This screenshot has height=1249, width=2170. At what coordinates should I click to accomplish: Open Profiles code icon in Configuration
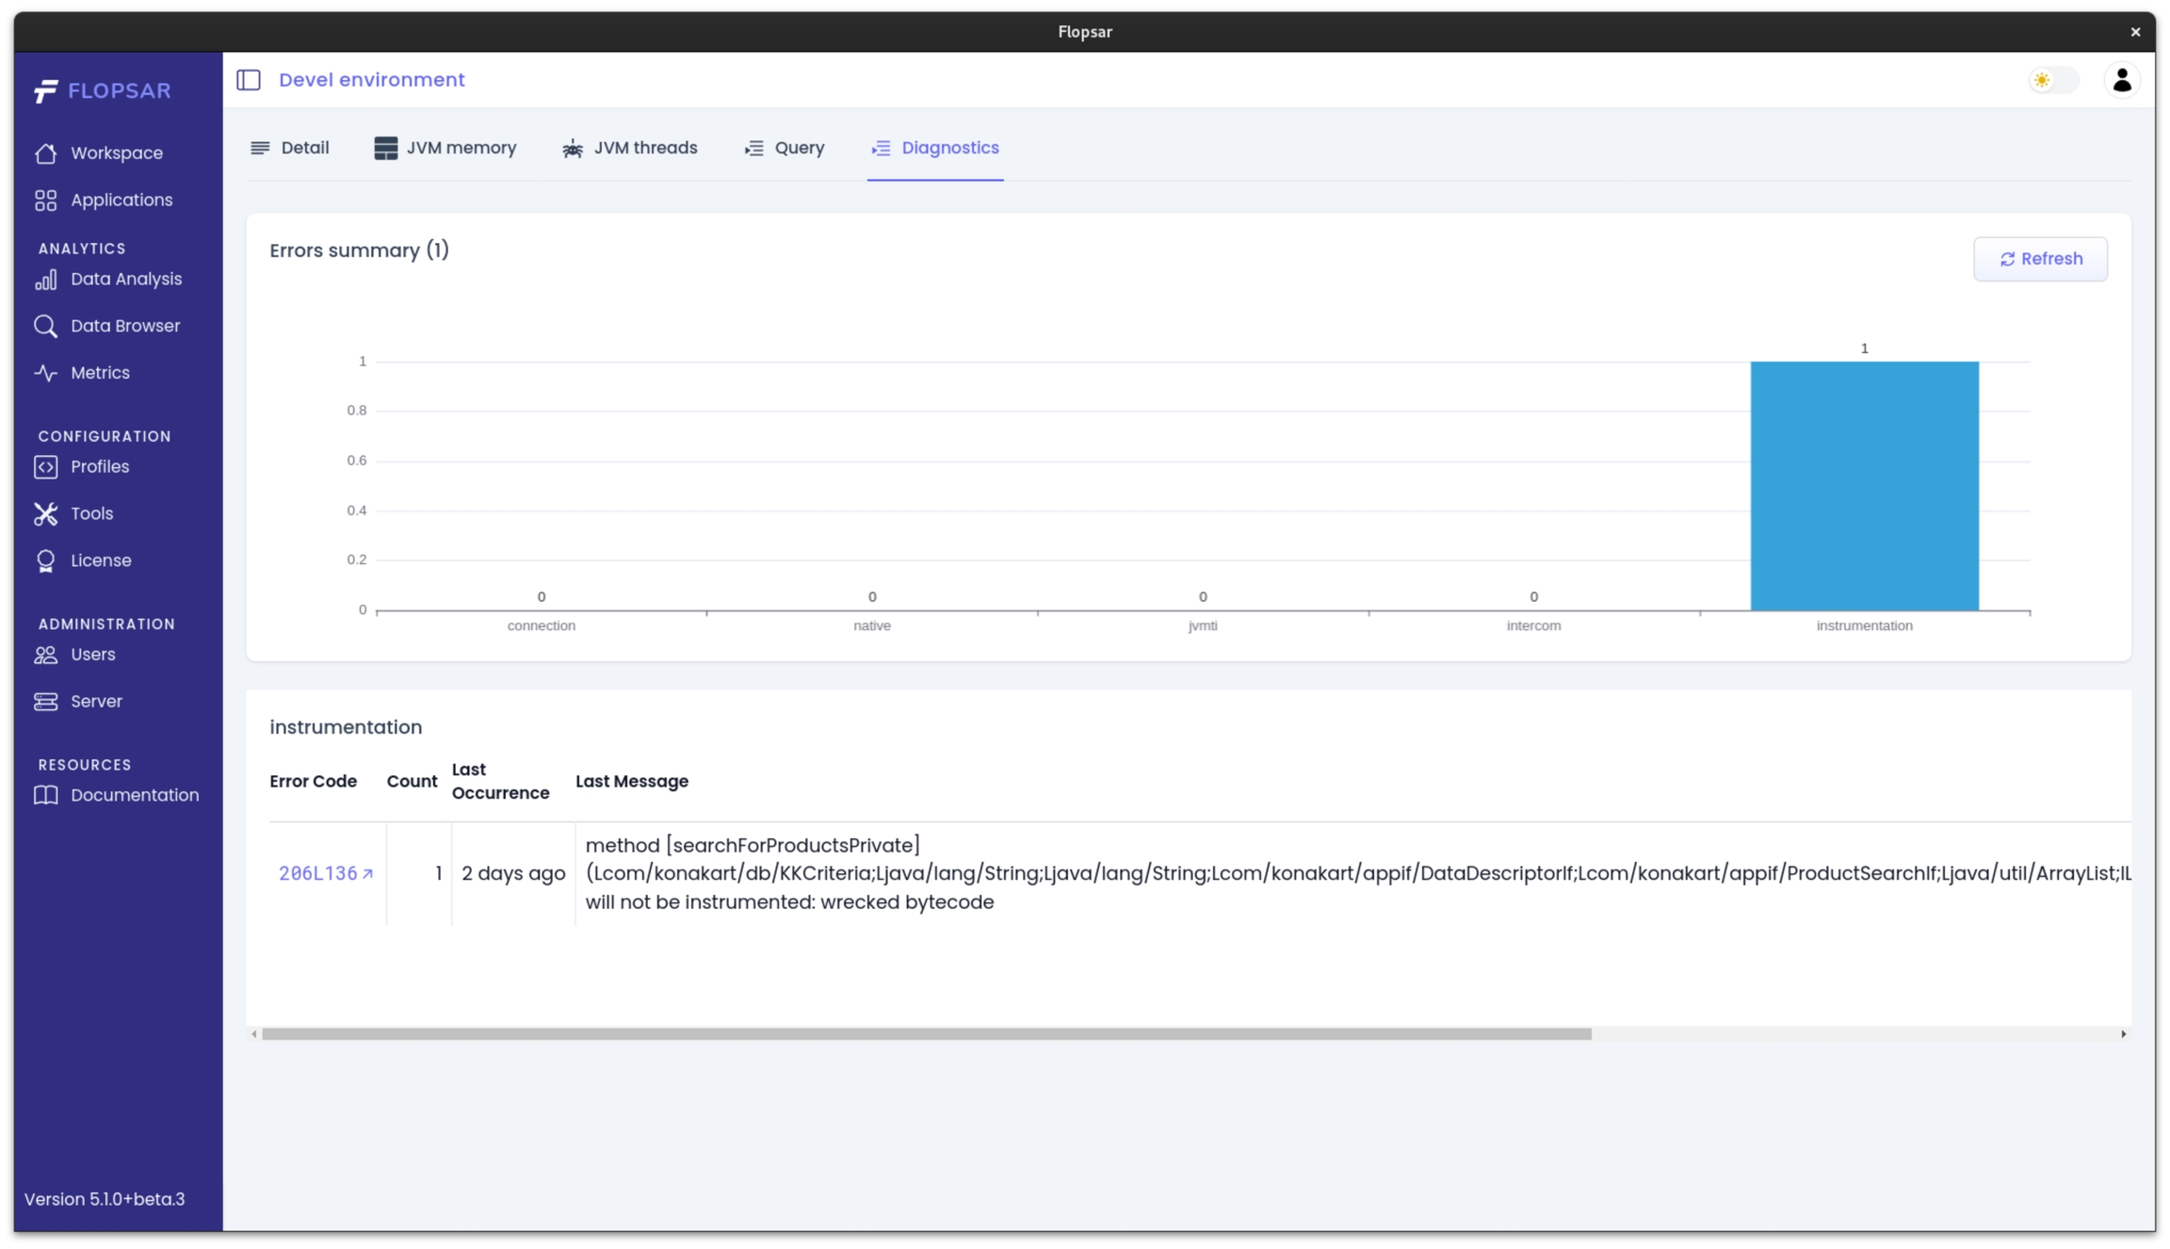click(45, 467)
